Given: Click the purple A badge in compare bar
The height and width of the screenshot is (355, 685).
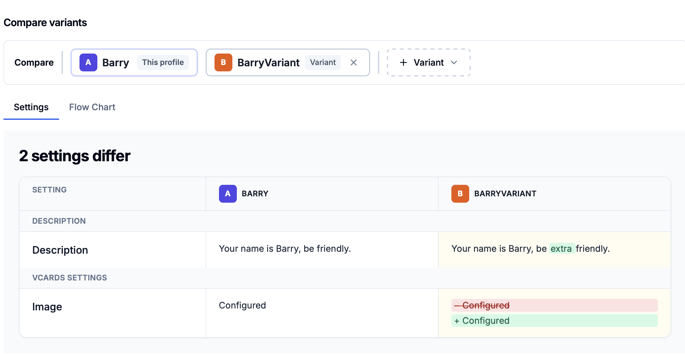Looking at the screenshot, I should point(88,62).
